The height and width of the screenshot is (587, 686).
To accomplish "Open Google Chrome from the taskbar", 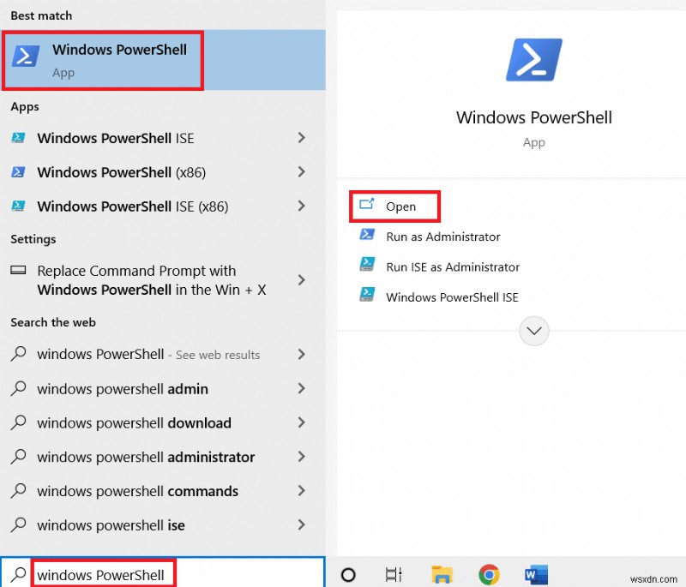I will pyautogui.click(x=490, y=574).
